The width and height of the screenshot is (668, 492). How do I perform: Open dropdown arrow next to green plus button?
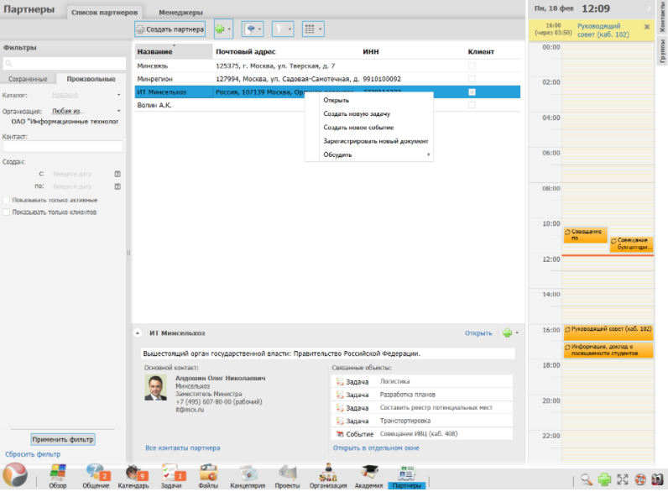tap(229, 29)
